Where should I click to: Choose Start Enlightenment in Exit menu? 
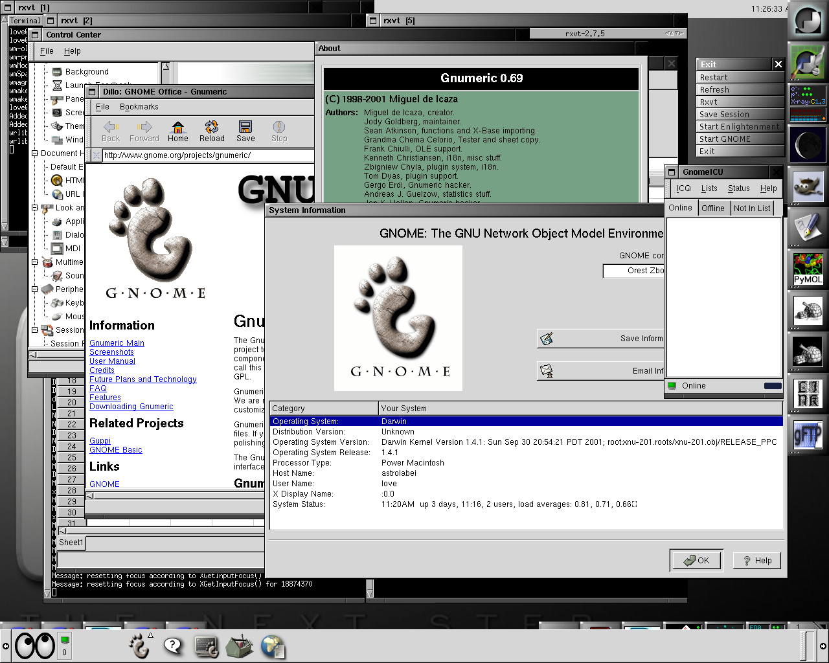point(740,127)
